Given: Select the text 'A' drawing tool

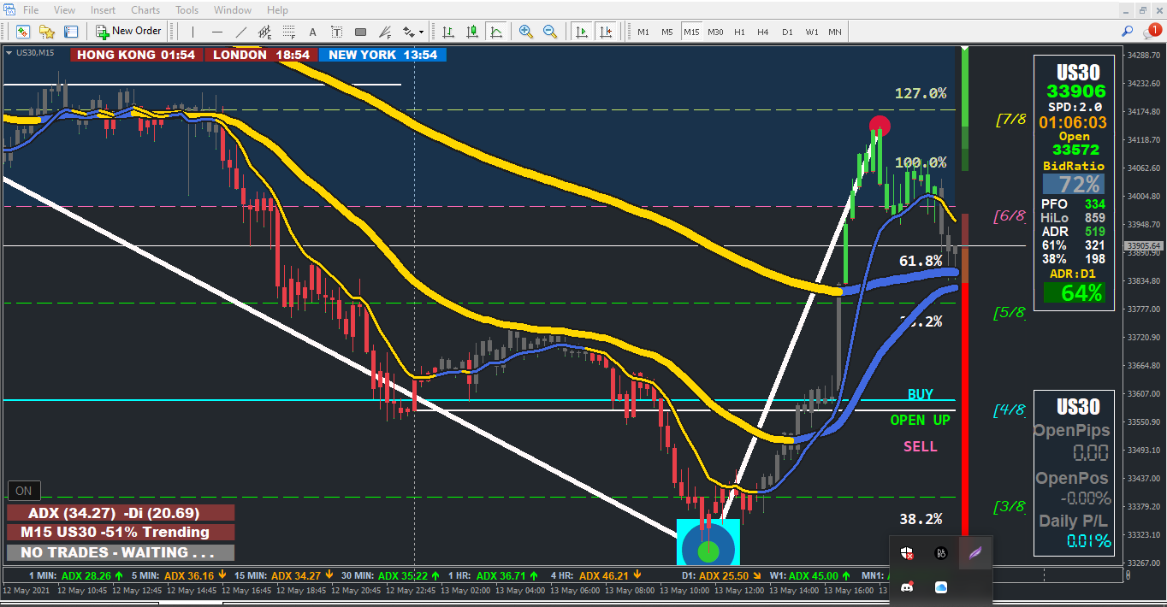Looking at the screenshot, I should tap(312, 32).
